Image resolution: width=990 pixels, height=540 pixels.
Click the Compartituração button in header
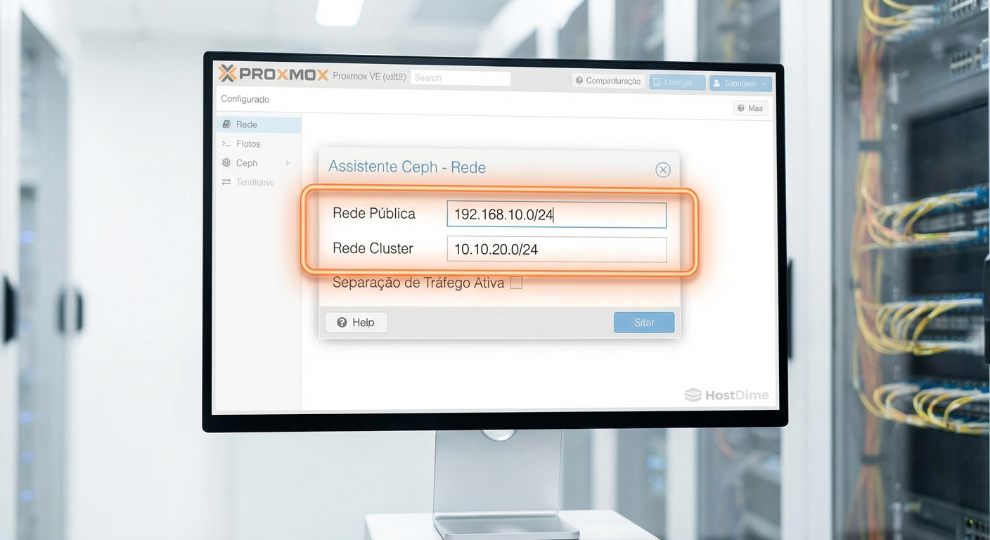[607, 81]
